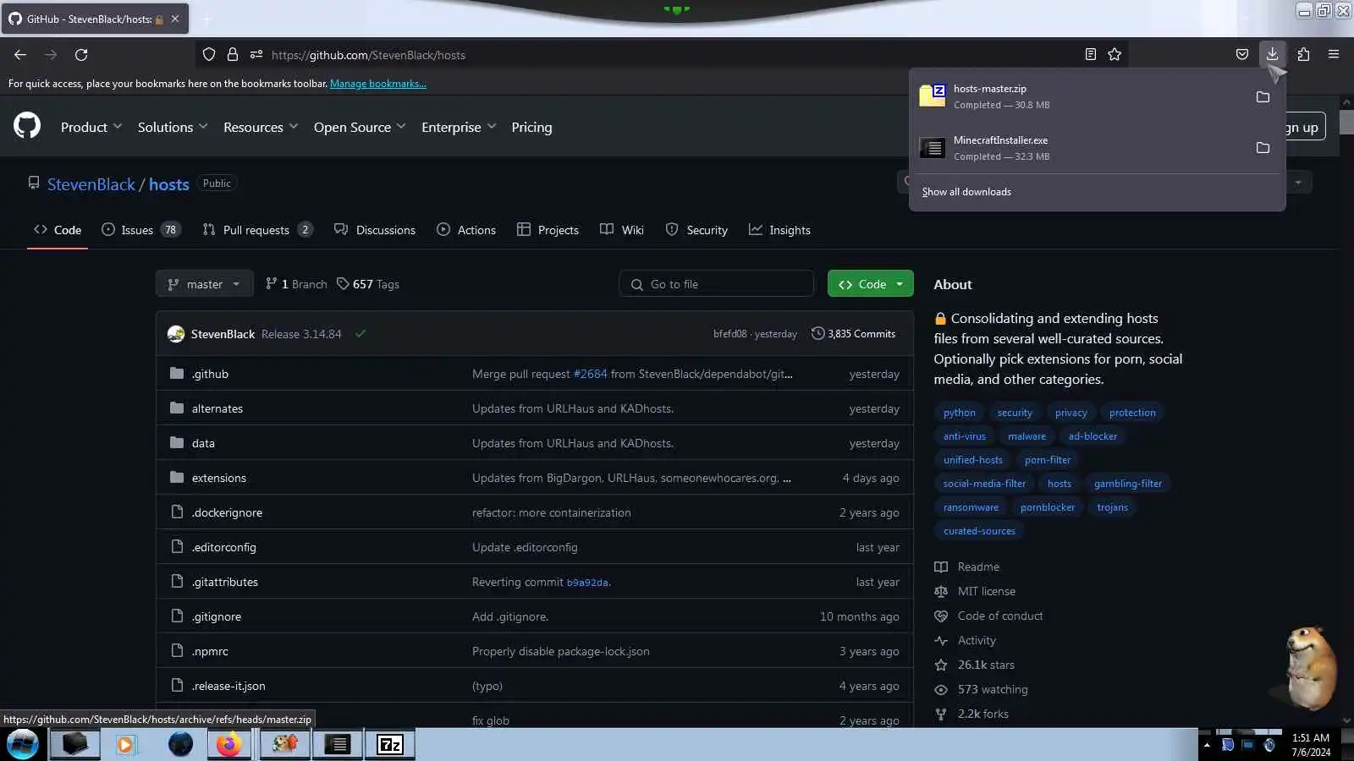This screenshot has width=1354, height=761.
Task: Open the alternates folder
Action: pyautogui.click(x=217, y=408)
